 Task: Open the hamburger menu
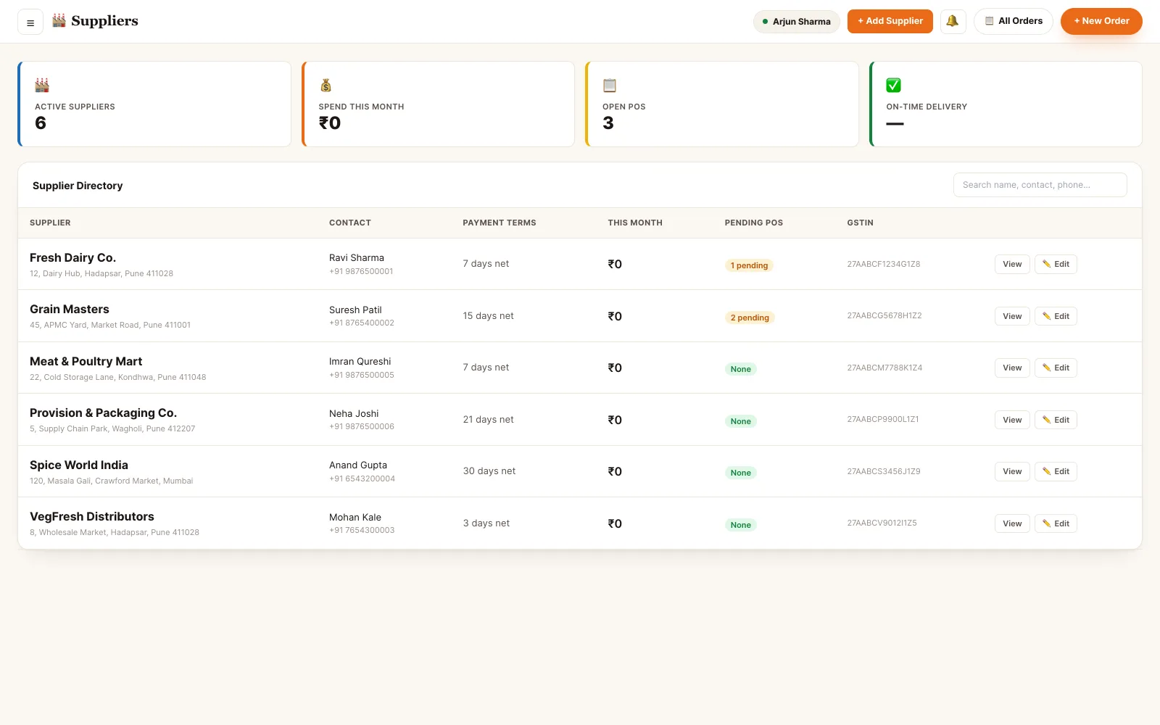pyautogui.click(x=30, y=22)
